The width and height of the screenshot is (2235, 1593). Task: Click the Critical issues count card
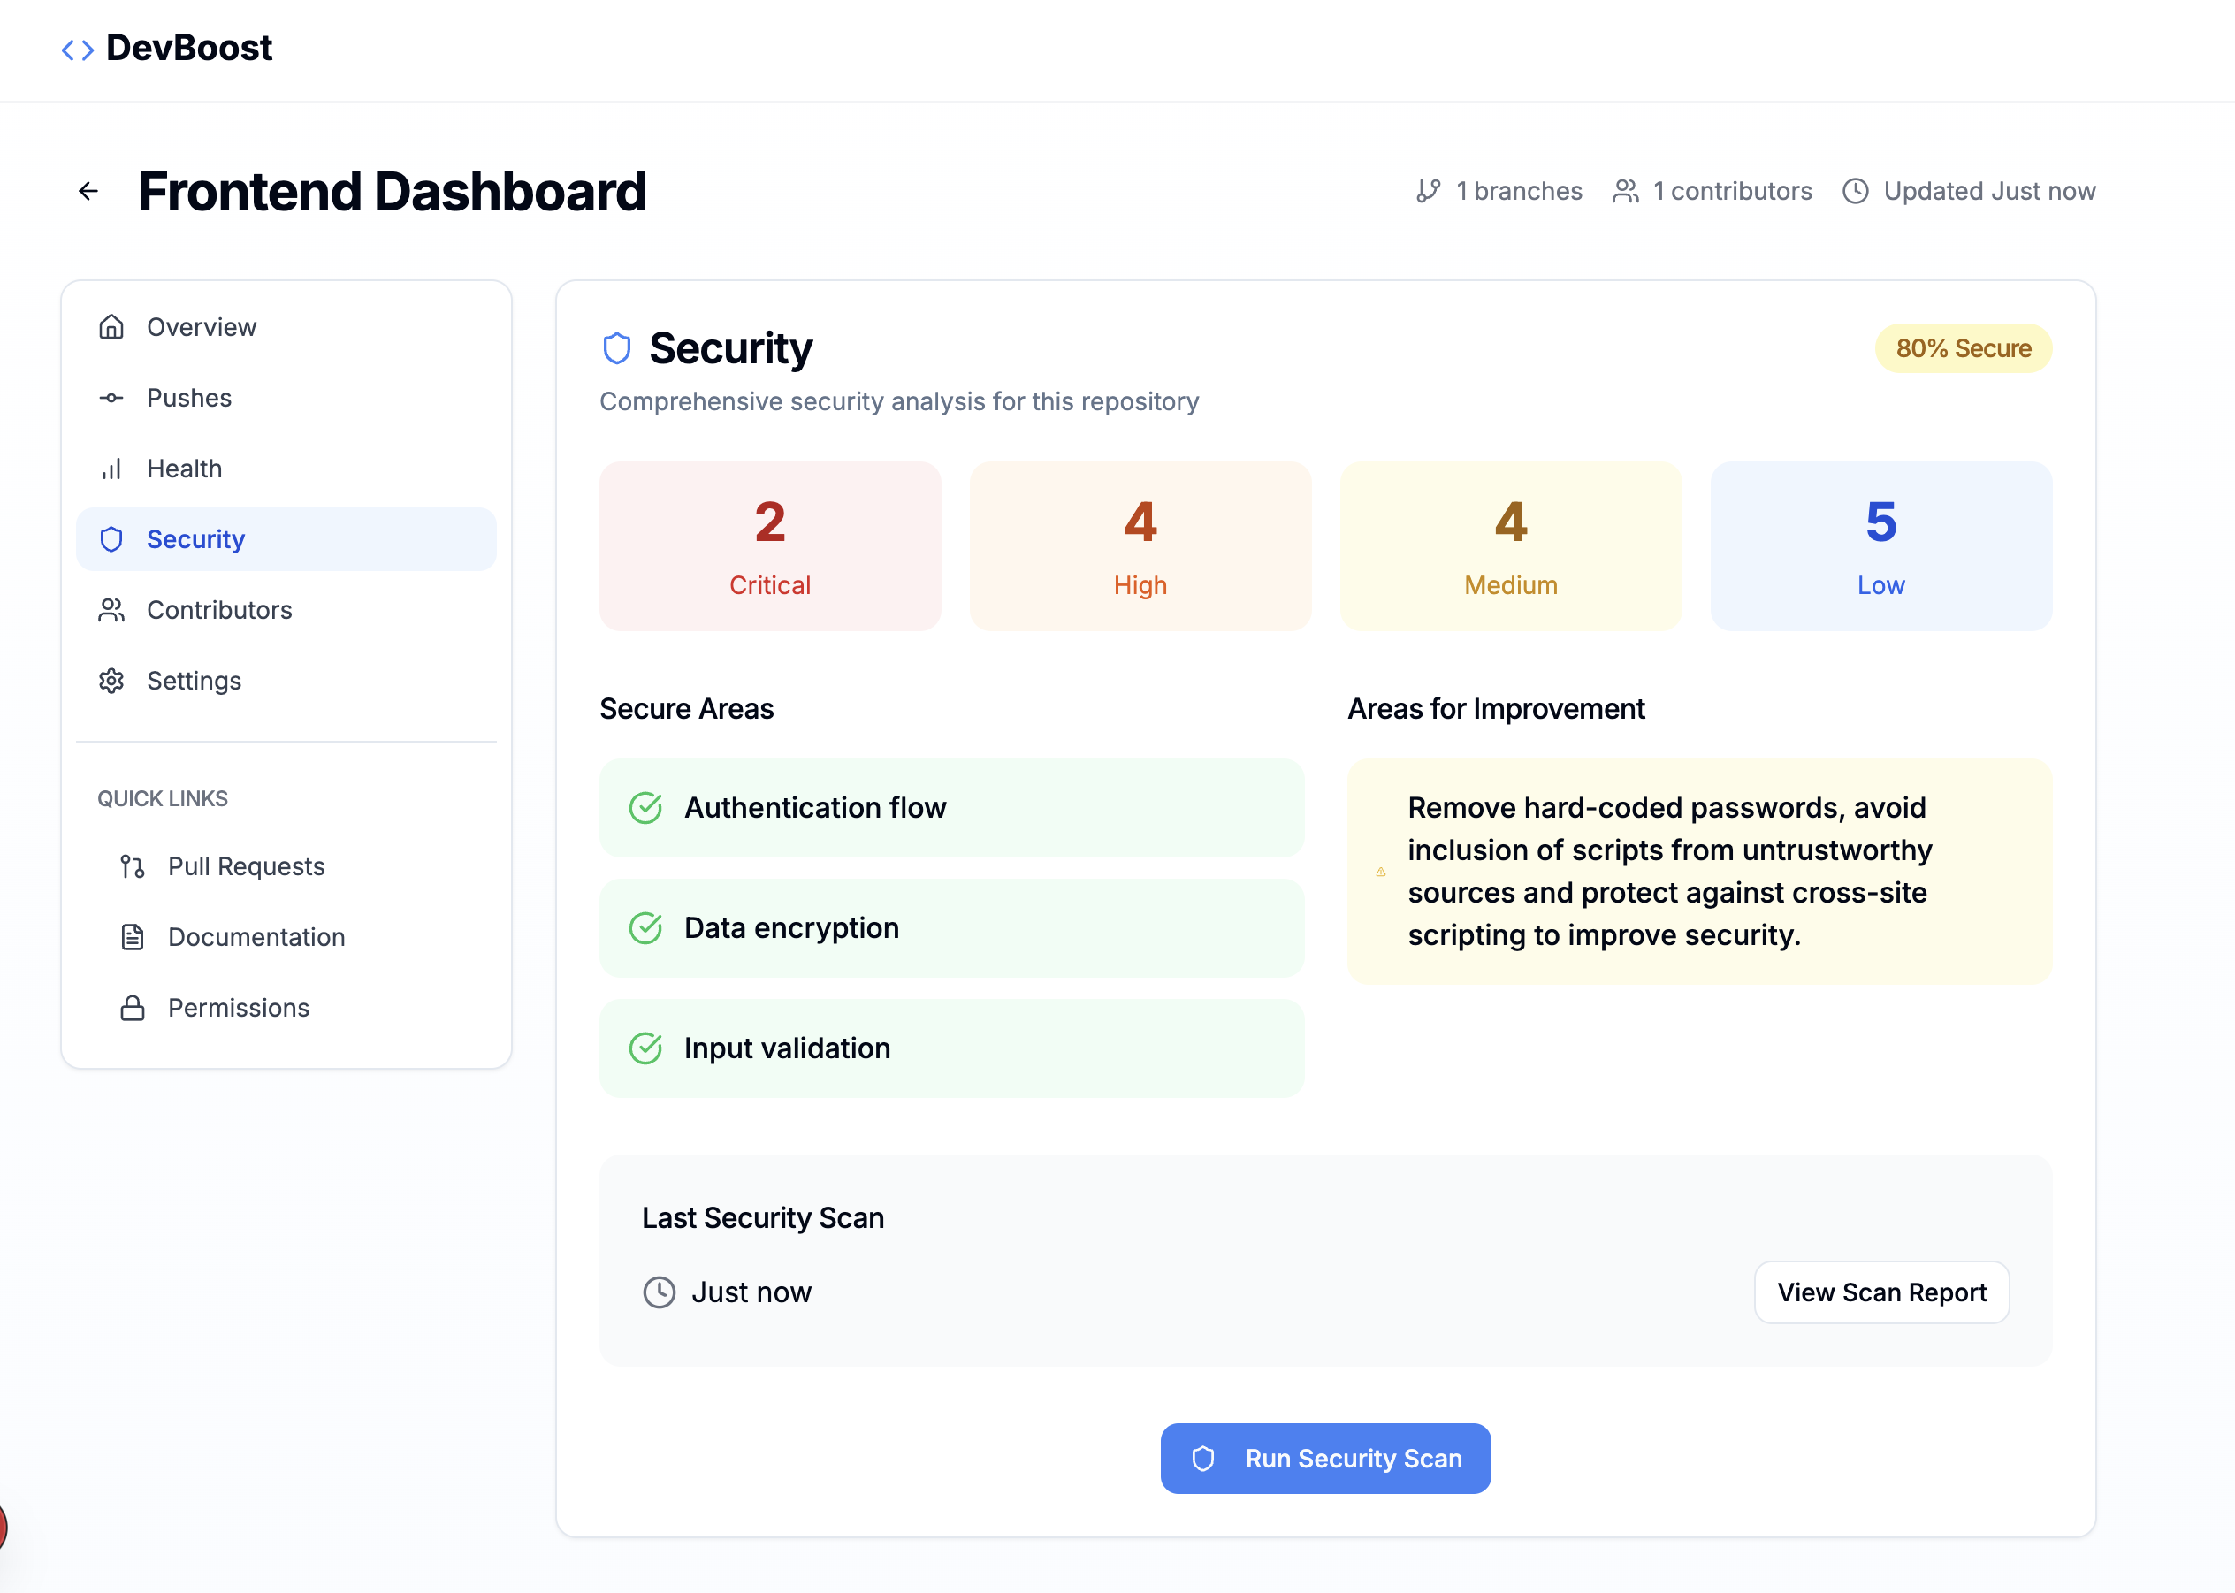point(769,546)
